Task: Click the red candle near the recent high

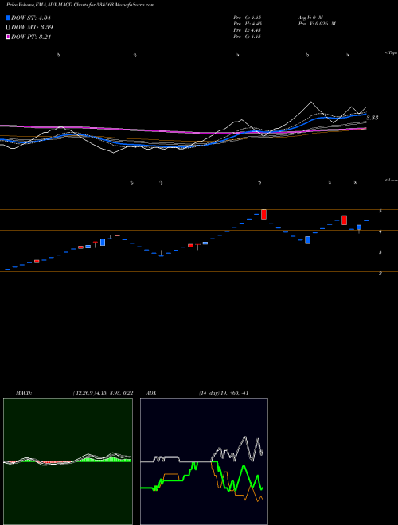Action: click(x=344, y=220)
